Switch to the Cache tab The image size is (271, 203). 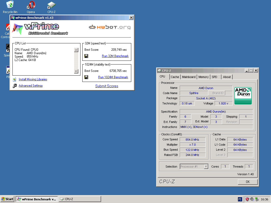click(x=175, y=77)
